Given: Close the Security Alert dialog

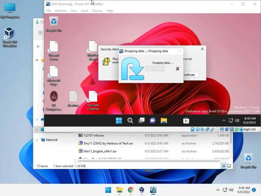Looking at the screenshot, I should [202, 49].
